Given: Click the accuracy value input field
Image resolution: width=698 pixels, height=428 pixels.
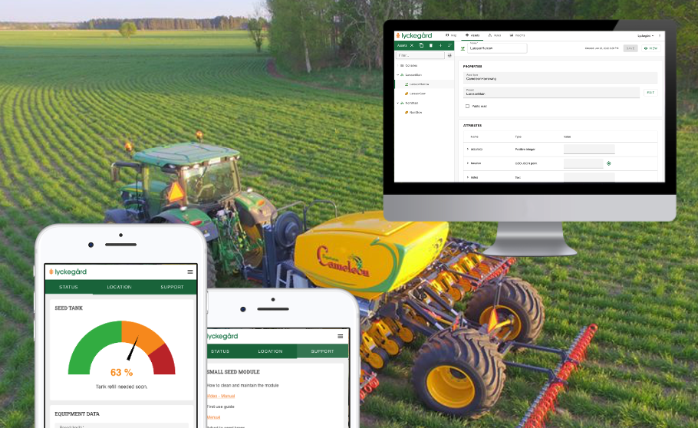Looking at the screenshot, I should (589, 150).
